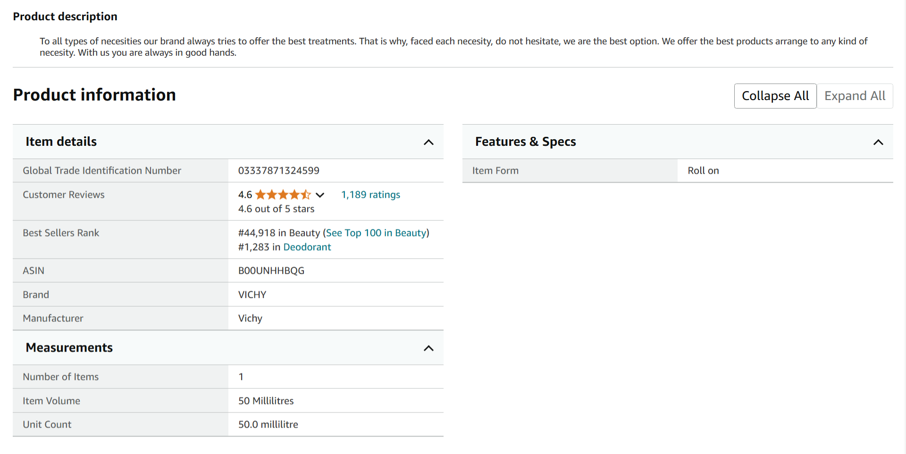Click the star rating icons
The width and height of the screenshot is (906, 454).
coord(283,194)
